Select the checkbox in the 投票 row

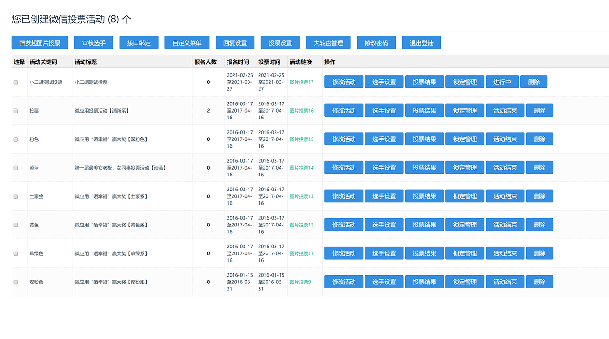(15, 110)
